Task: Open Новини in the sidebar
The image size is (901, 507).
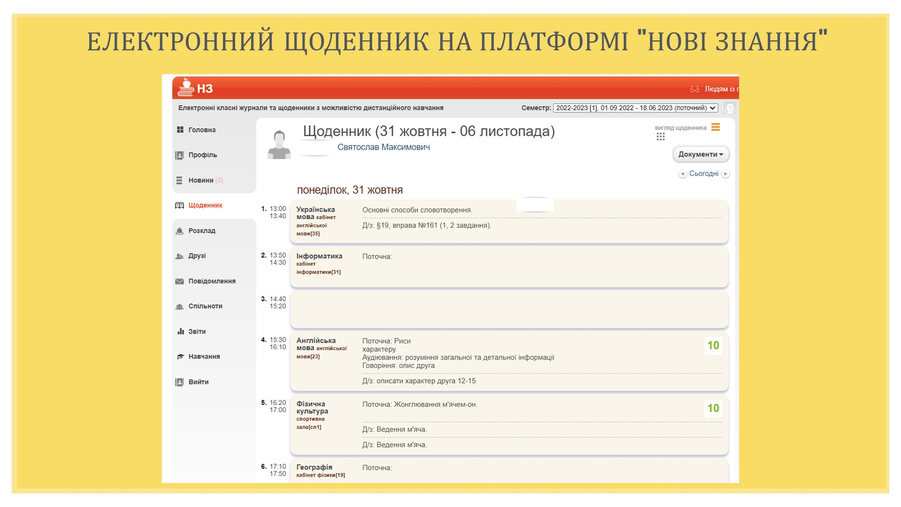Action: (201, 180)
